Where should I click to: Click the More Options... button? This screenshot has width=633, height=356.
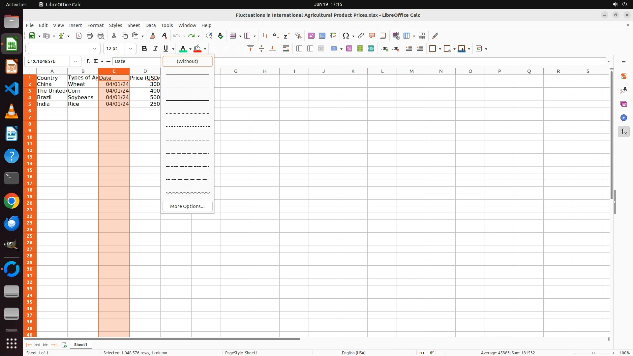[x=187, y=206]
